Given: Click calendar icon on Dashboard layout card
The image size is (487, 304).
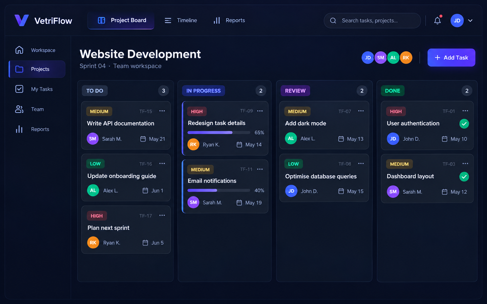Looking at the screenshot, I should coord(444,192).
